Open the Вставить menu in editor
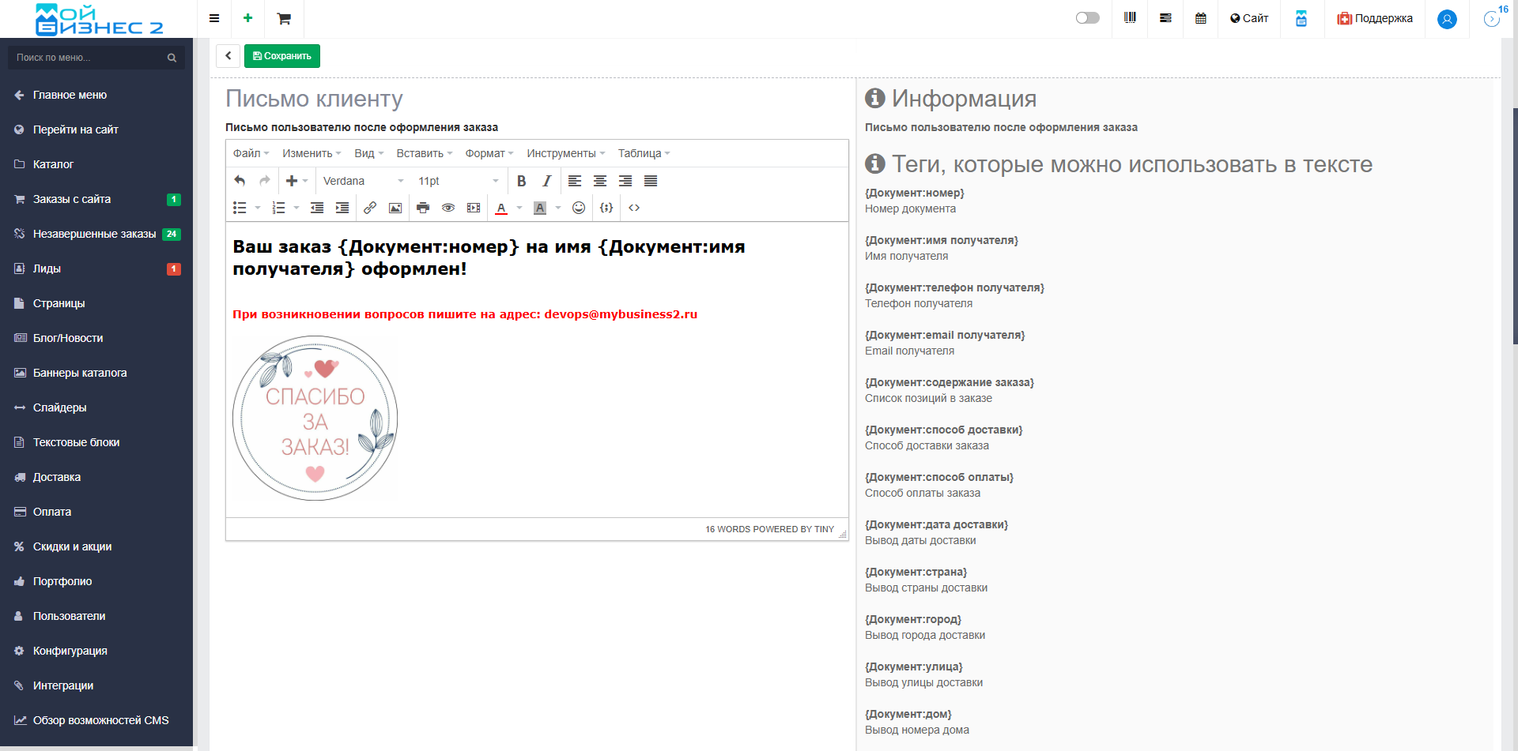1518x751 pixels. (424, 153)
